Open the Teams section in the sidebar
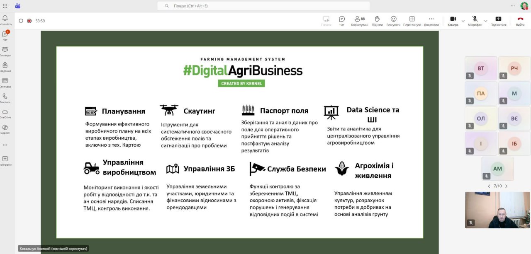 [x=5, y=51]
